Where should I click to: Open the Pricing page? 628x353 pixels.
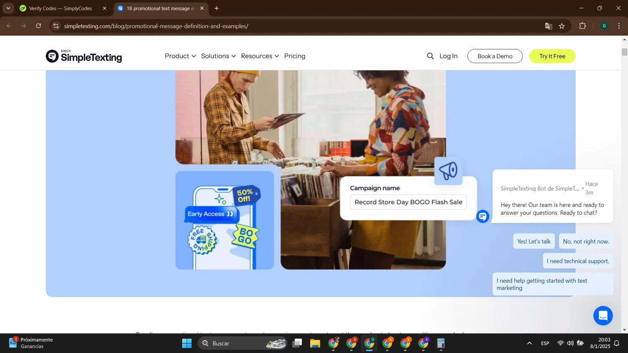tap(295, 56)
